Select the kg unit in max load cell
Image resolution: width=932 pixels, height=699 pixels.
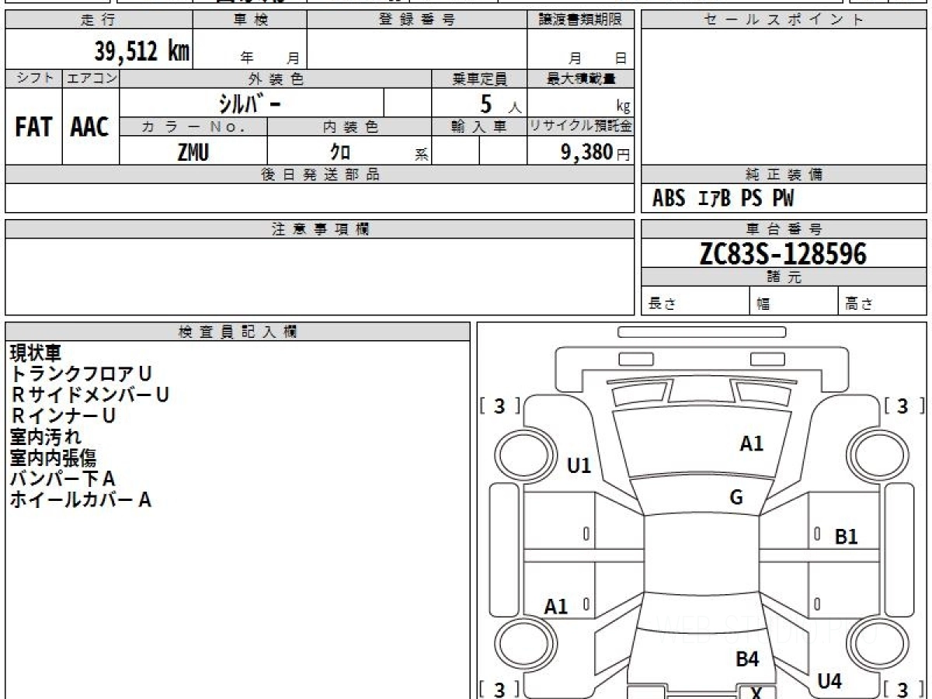[x=623, y=107]
